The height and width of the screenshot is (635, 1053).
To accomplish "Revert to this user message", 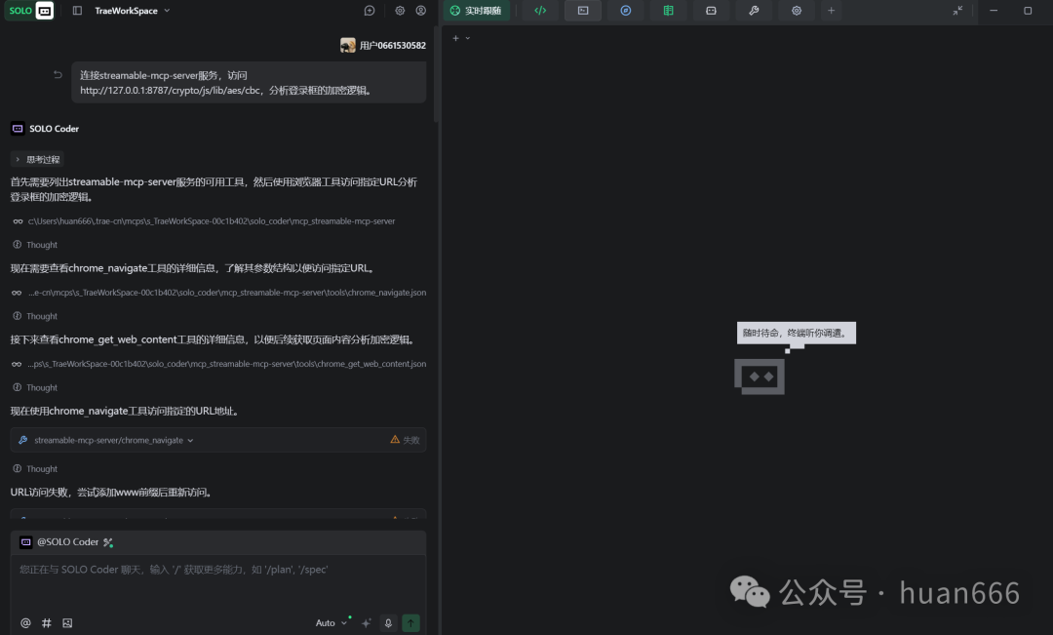I will (58, 74).
